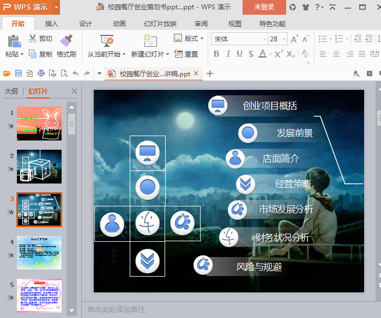
Task: Toggle Bold formatting
Action: click(x=216, y=54)
